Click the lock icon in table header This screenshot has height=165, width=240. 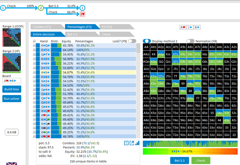(34, 41)
